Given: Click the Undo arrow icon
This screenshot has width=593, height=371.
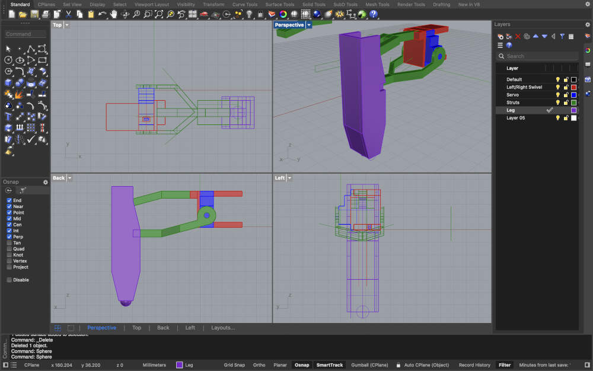Looking at the screenshot, I should tap(102, 14).
